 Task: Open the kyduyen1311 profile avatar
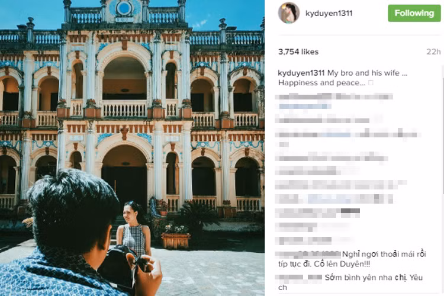(288, 13)
